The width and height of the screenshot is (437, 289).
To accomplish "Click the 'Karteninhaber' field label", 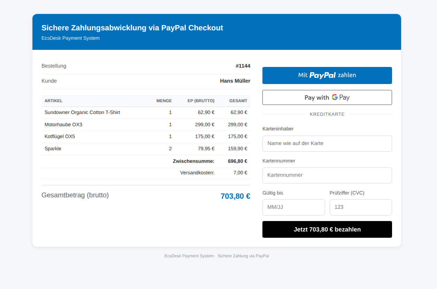I will click(278, 129).
